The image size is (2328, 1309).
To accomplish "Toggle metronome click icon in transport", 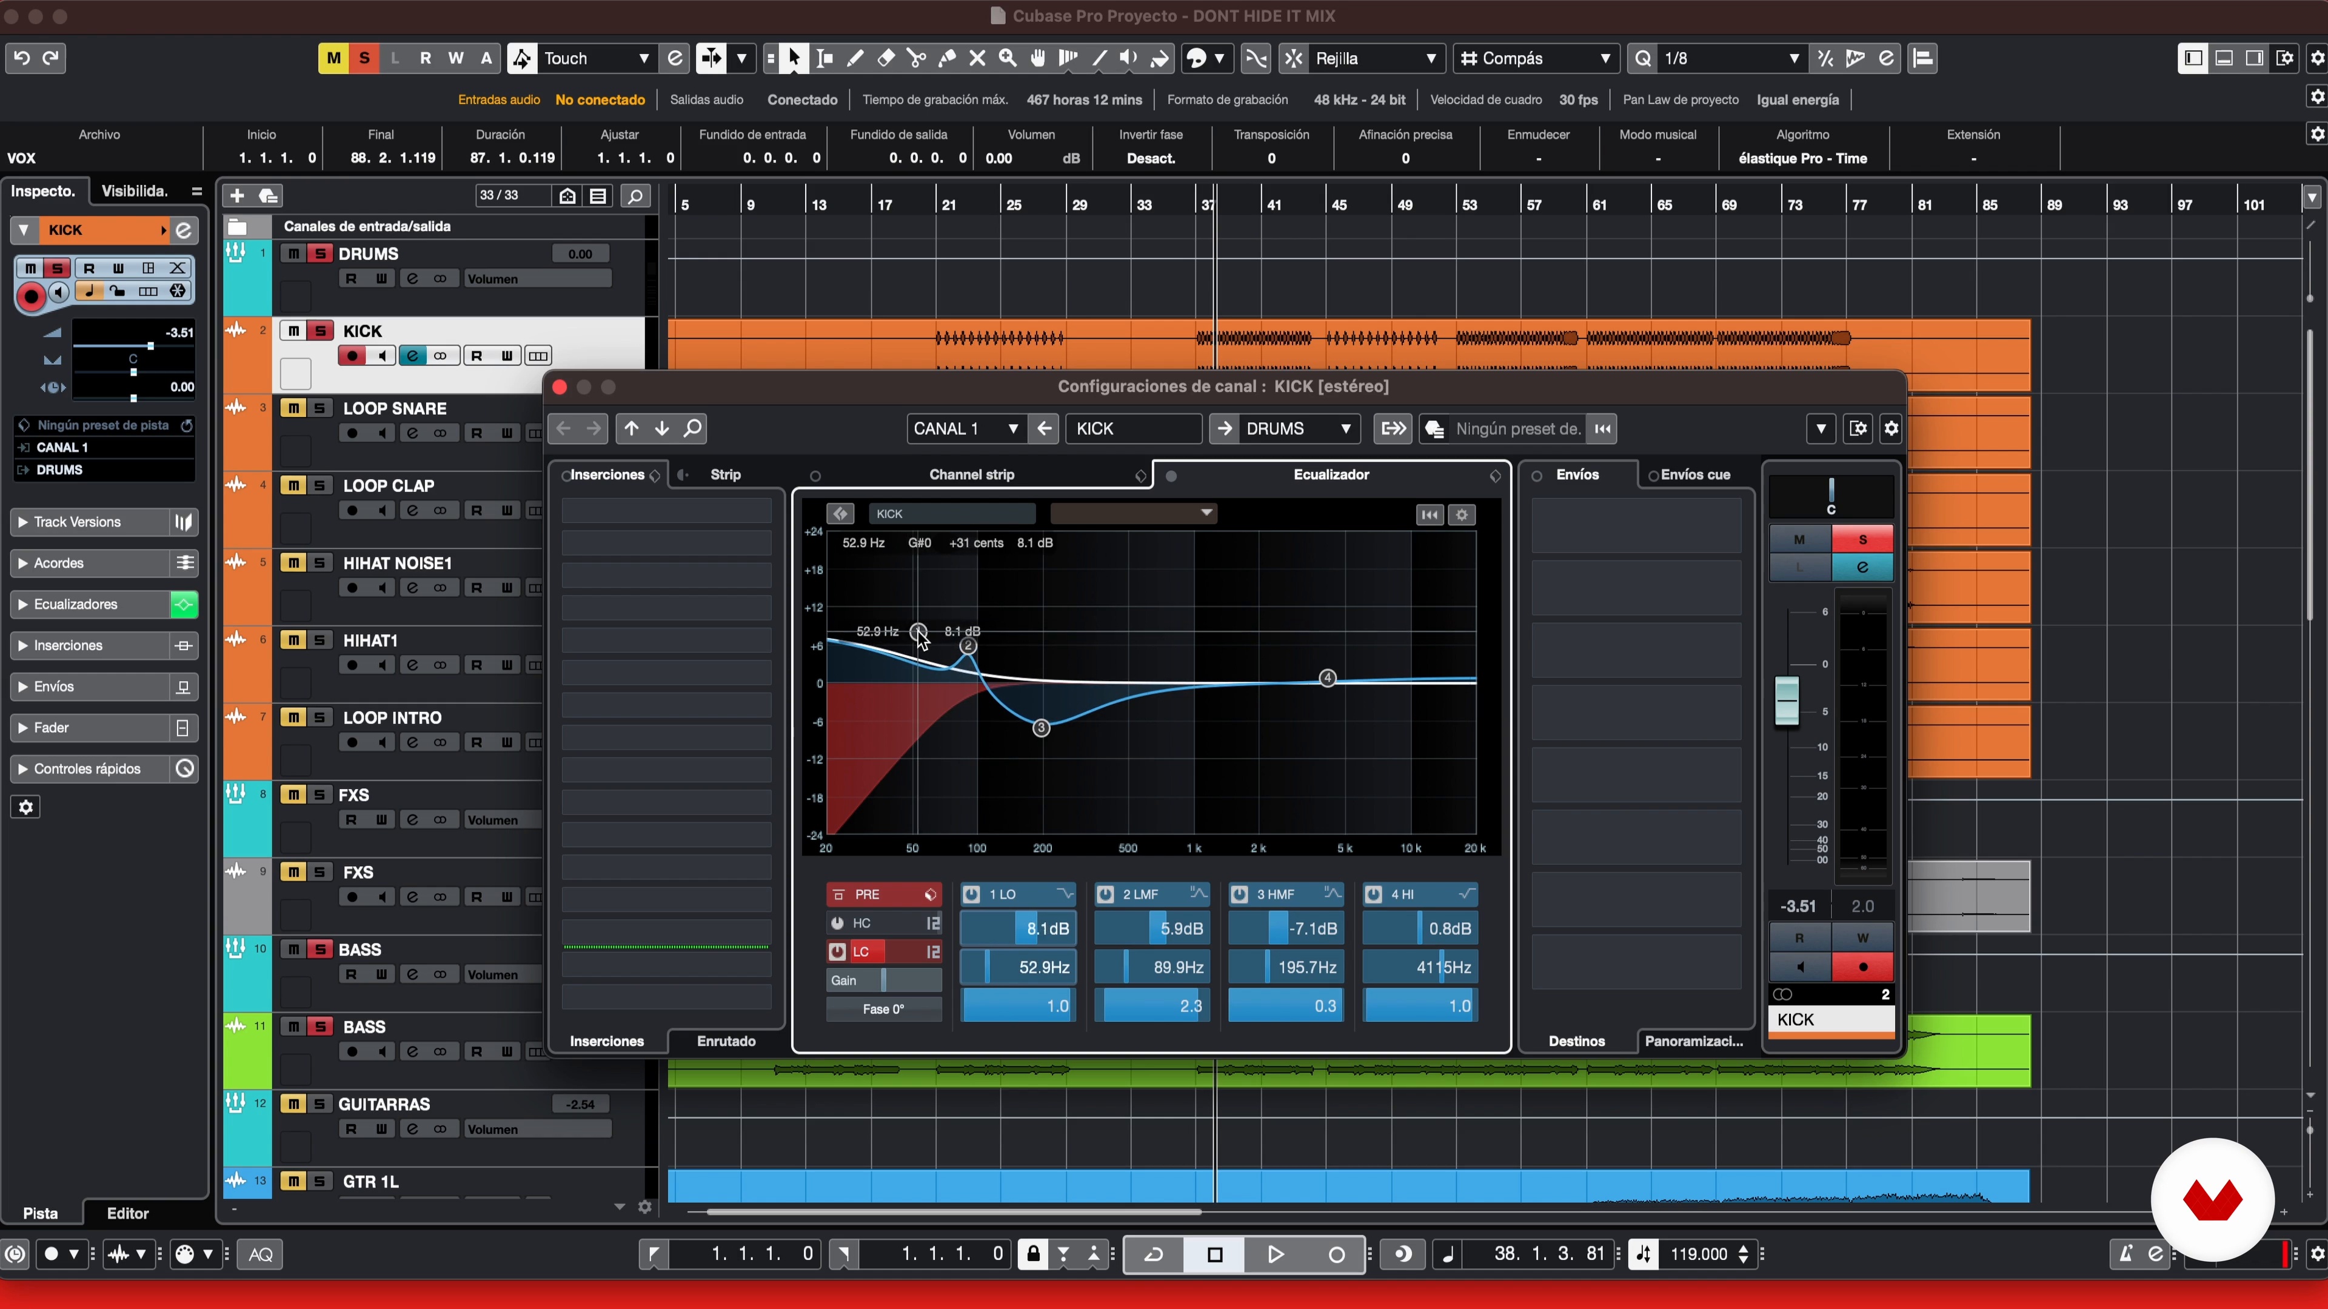I will [x=2126, y=1254].
